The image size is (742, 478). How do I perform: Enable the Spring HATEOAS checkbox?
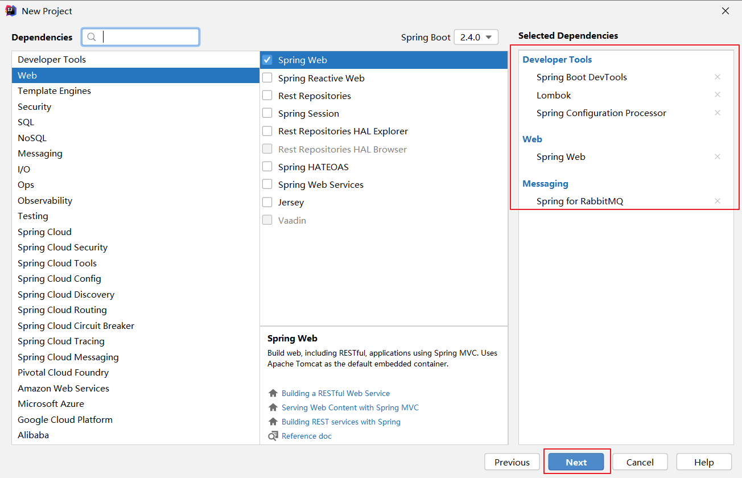(x=267, y=167)
